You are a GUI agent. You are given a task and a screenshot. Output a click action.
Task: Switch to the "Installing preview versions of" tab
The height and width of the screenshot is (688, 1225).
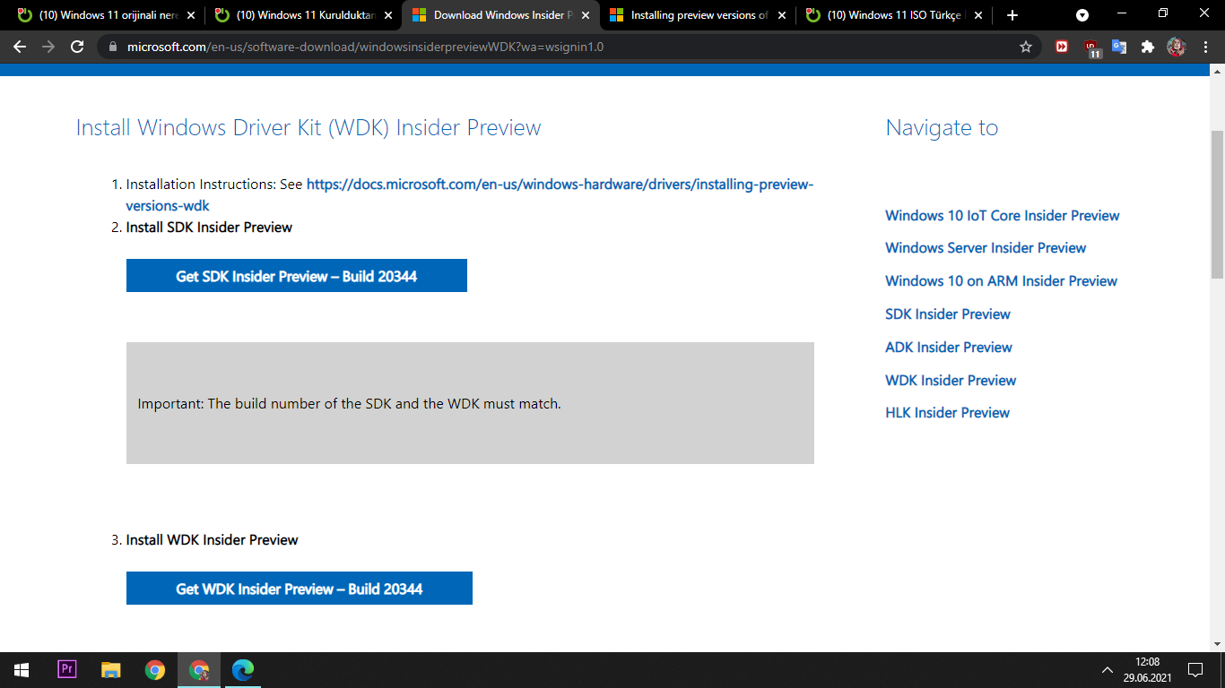(698, 15)
